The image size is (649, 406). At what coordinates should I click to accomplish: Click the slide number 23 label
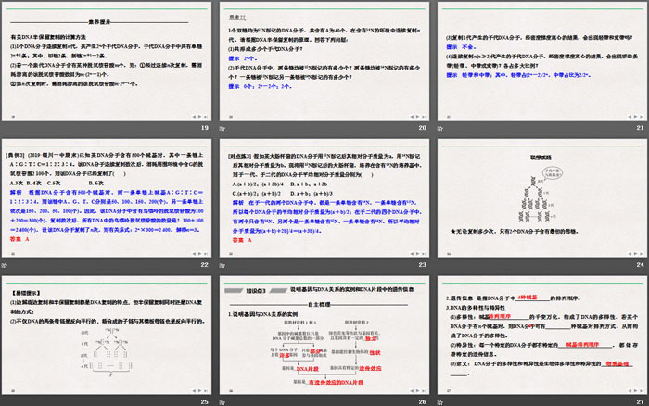click(421, 266)
